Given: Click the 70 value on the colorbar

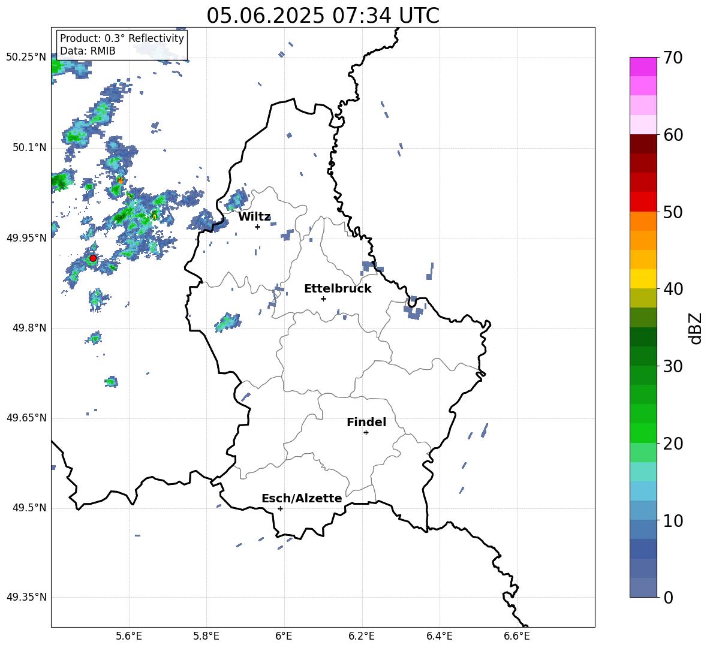Looking at the screenshot, I should click(673, 58).
